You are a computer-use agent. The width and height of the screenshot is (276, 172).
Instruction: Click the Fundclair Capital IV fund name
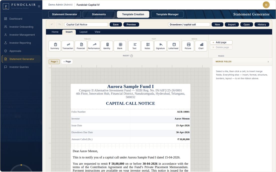[88, 5]
